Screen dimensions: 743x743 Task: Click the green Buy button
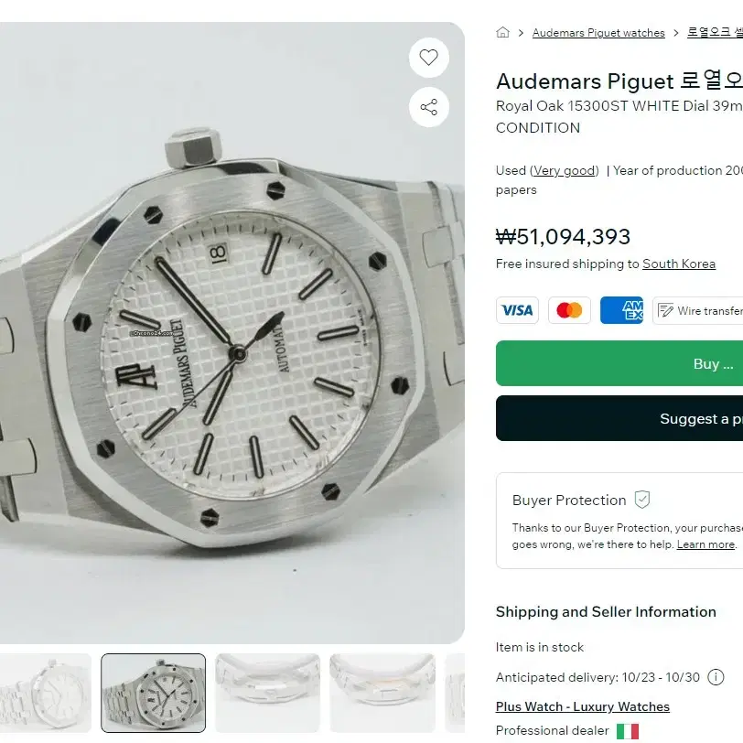pos(619,363)
